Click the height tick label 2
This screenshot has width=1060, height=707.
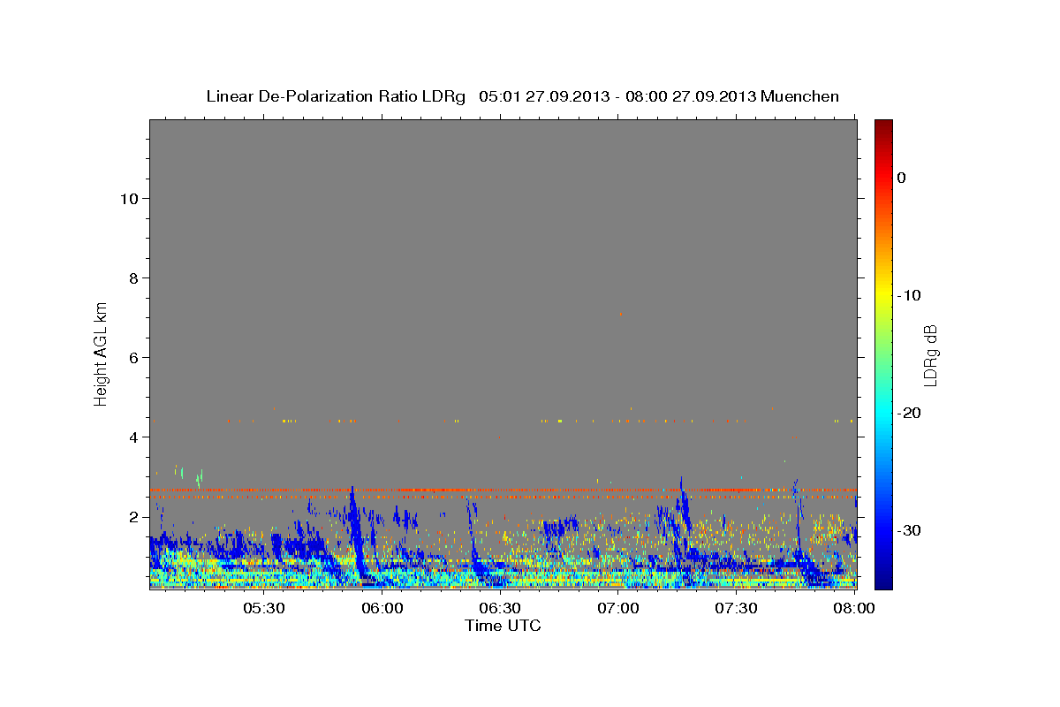click(133, 516)
